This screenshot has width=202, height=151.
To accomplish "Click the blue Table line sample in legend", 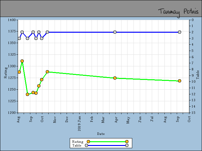I will (x=107, y=145).
